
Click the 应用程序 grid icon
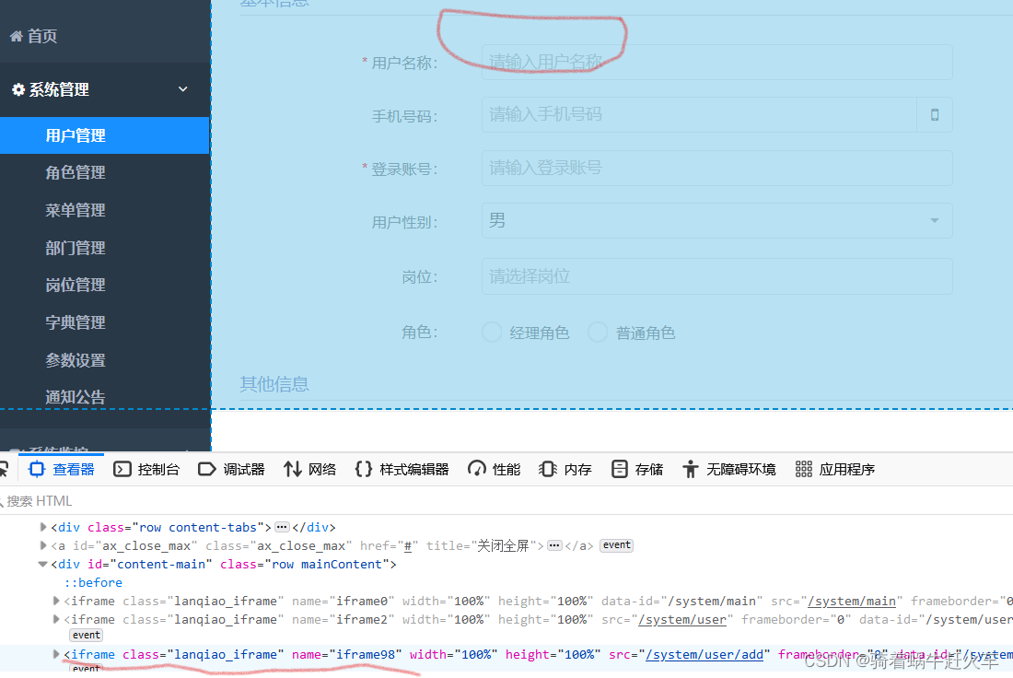point(805,469)
